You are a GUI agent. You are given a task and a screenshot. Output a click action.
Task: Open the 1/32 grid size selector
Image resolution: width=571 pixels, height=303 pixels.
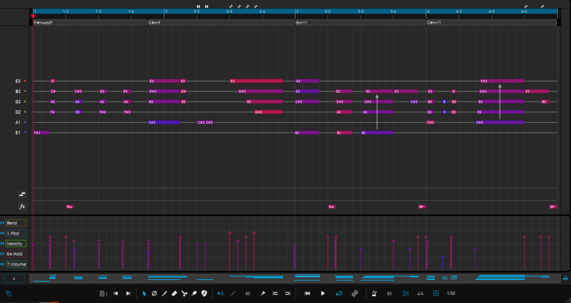pyautogui.click(x=451, y=294)
